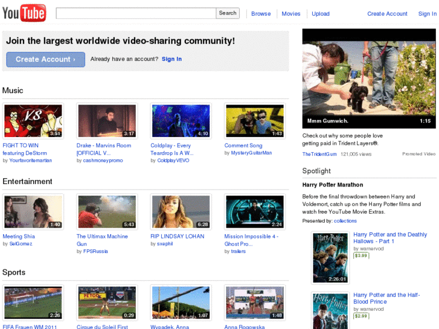Click the $3.99 price button

pos(360,255)
